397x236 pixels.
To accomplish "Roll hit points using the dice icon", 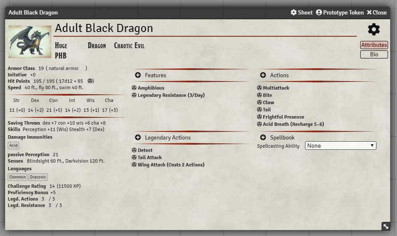I will tap(90, 81).
